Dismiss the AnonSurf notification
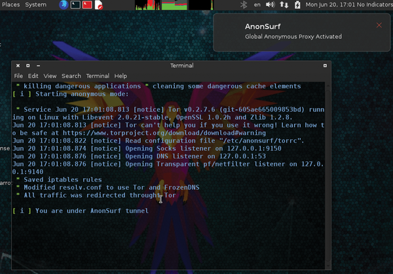This screenshot has width=393, height=274. tap(379, 25)
